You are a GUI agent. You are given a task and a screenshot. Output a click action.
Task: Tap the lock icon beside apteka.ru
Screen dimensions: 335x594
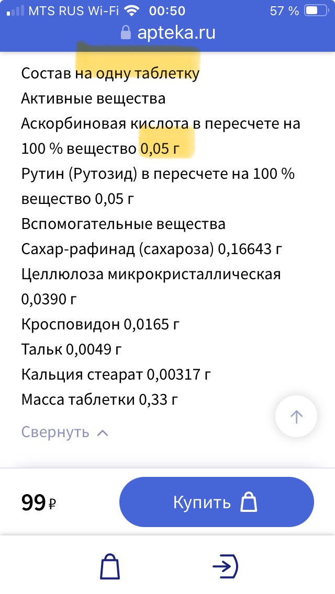tap(126, 32)
